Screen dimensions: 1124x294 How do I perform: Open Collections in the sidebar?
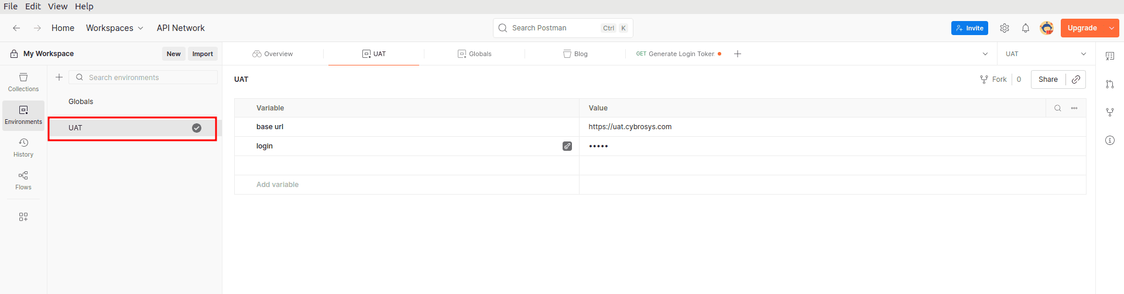coord(23,82)
